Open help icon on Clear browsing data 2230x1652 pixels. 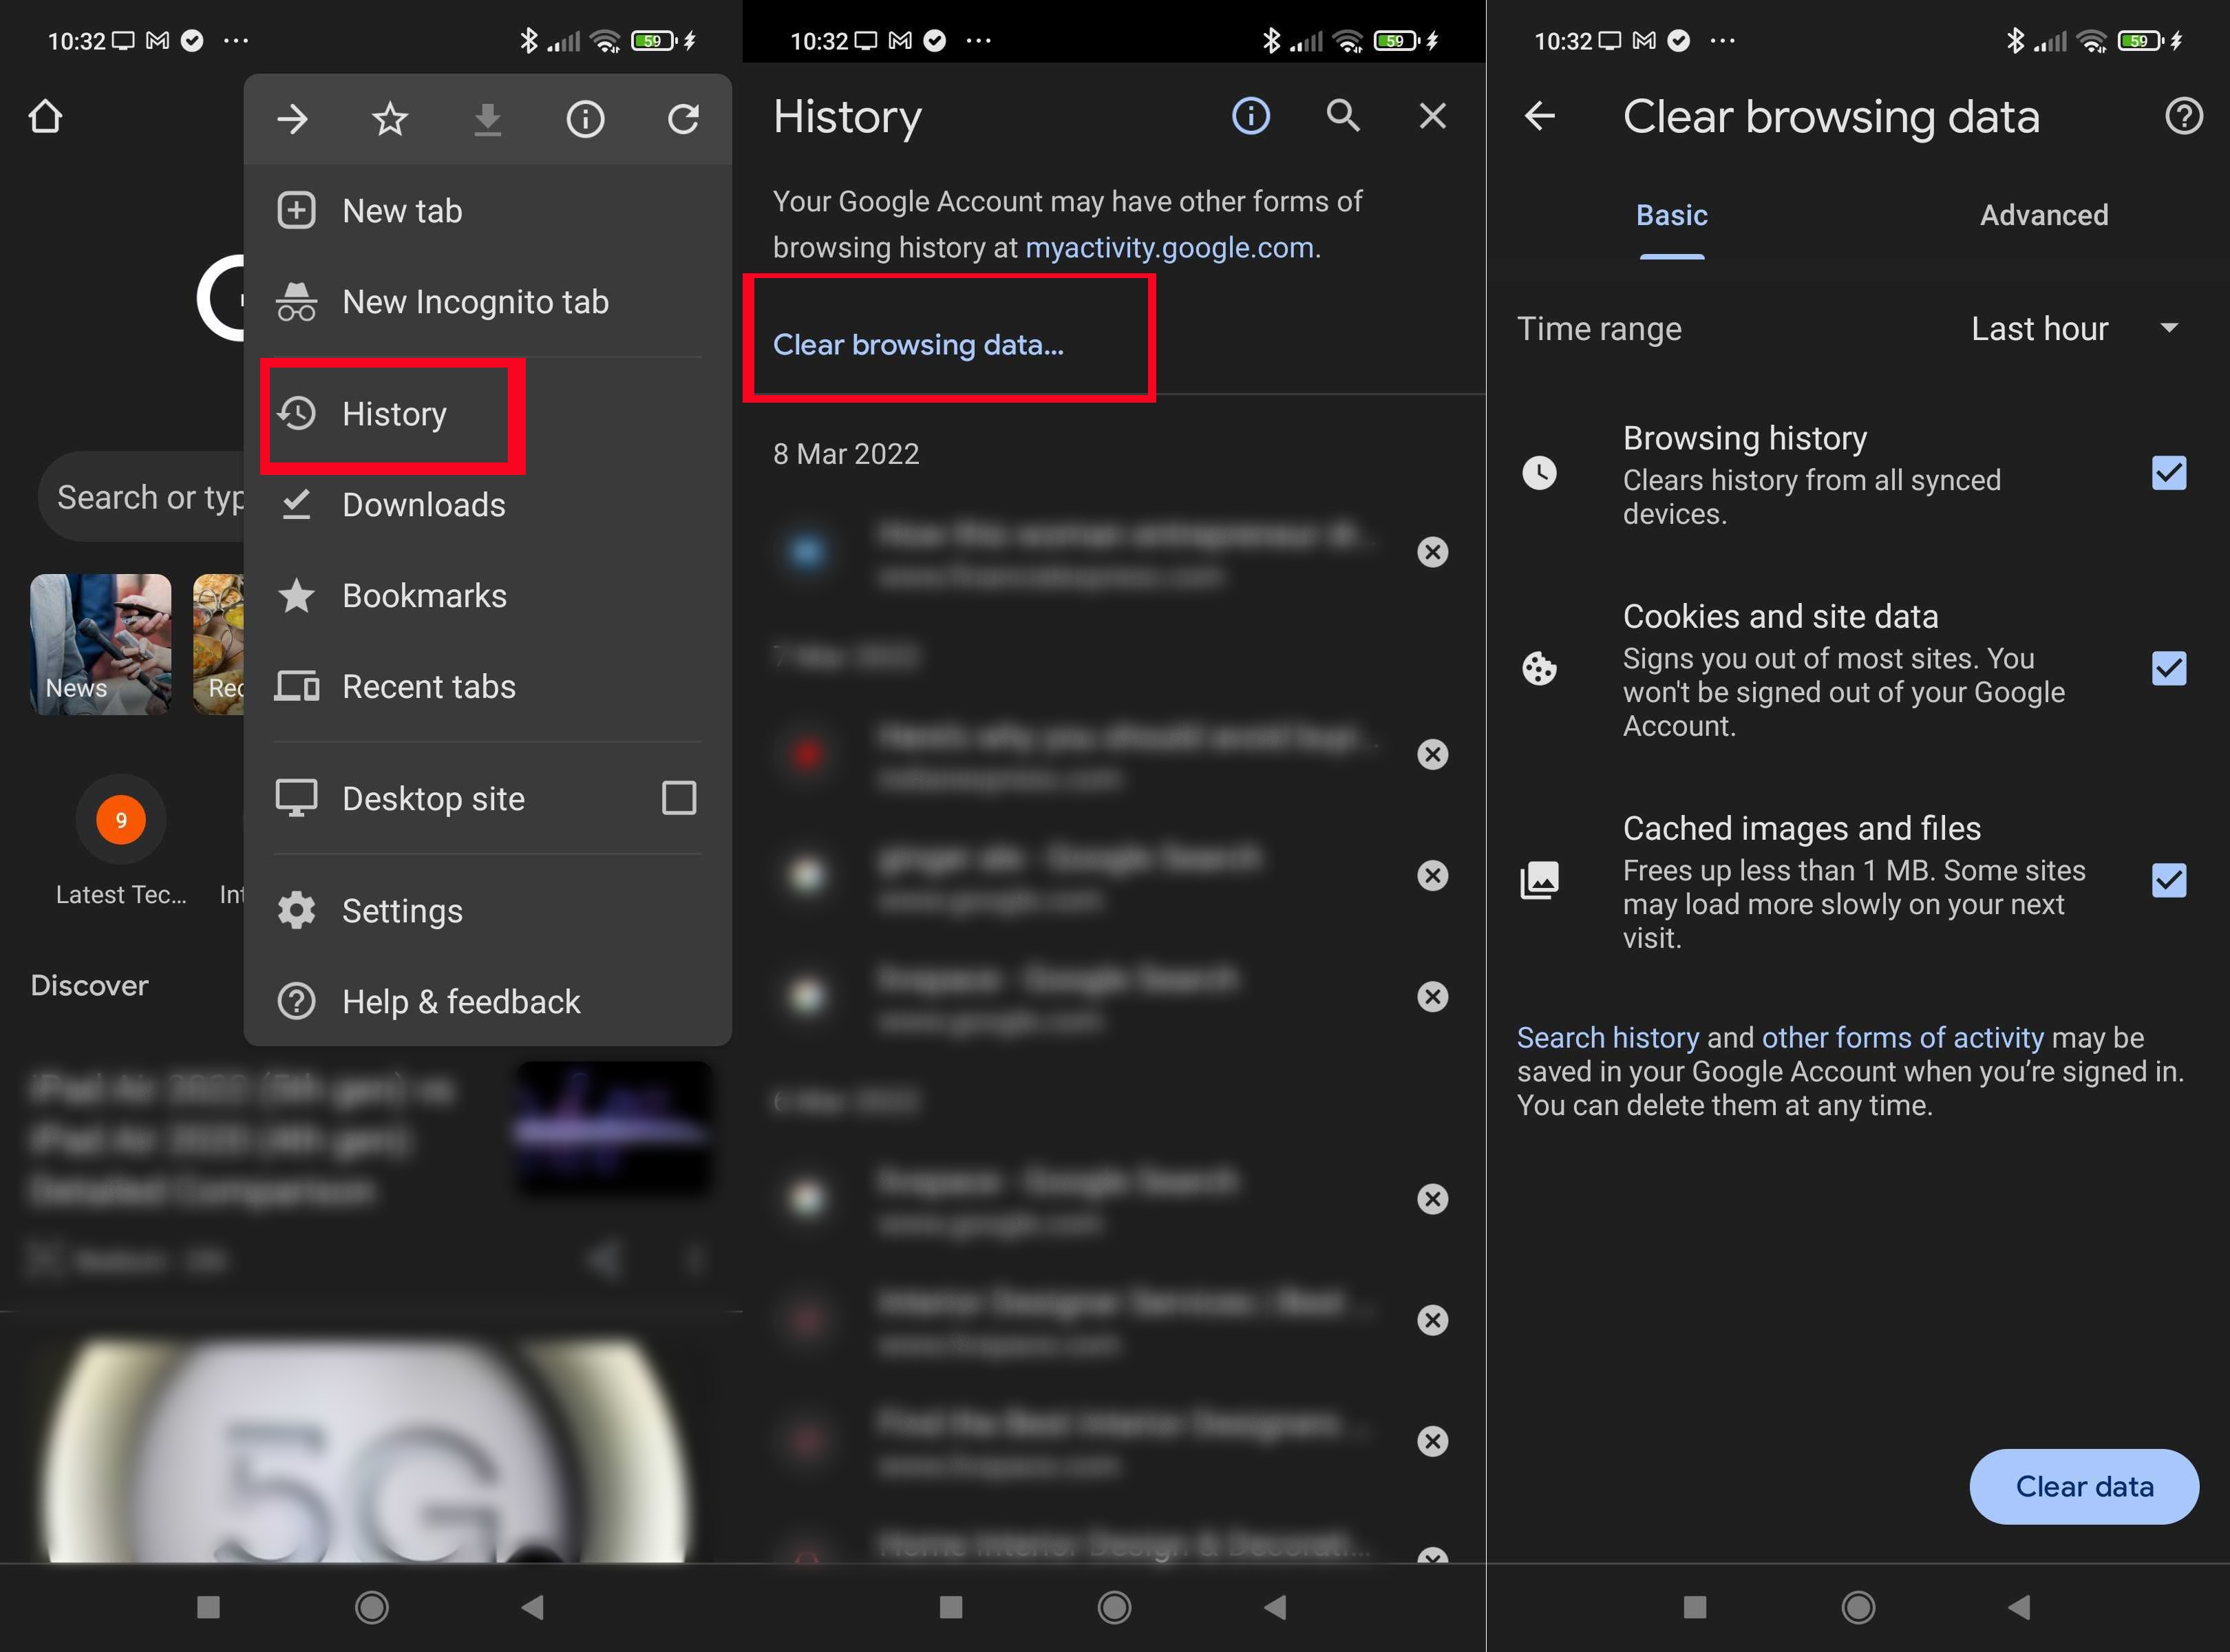(x=2184, y=116)
